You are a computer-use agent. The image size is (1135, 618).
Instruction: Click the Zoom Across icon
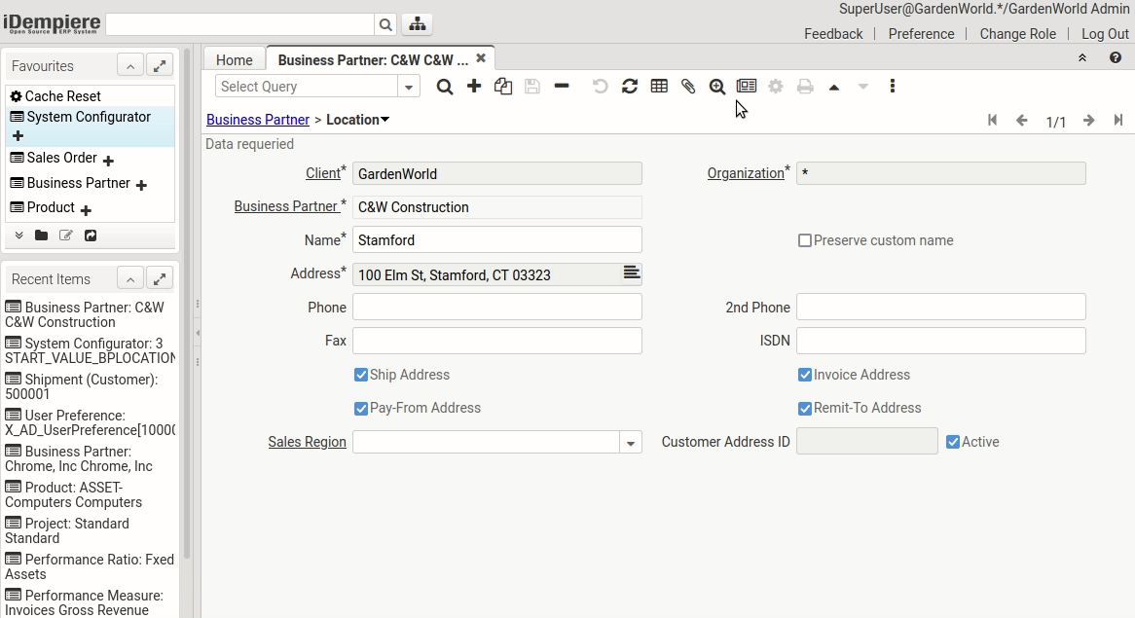point(717,87)
